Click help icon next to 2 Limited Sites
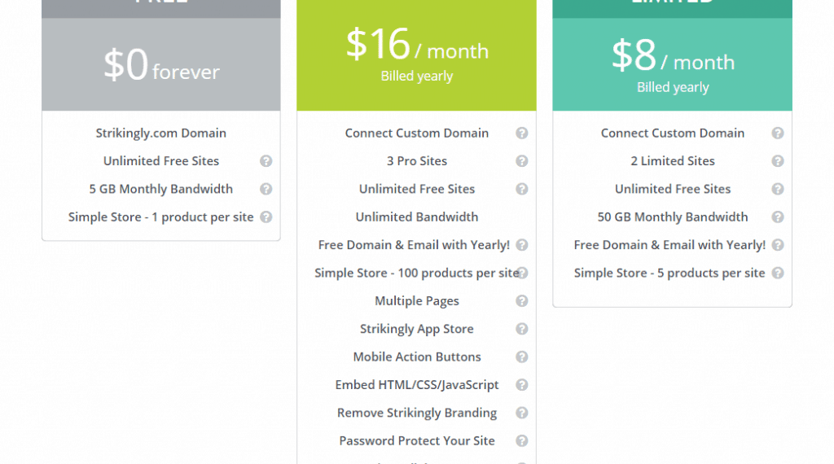The image size is (834, 464). 778,161
